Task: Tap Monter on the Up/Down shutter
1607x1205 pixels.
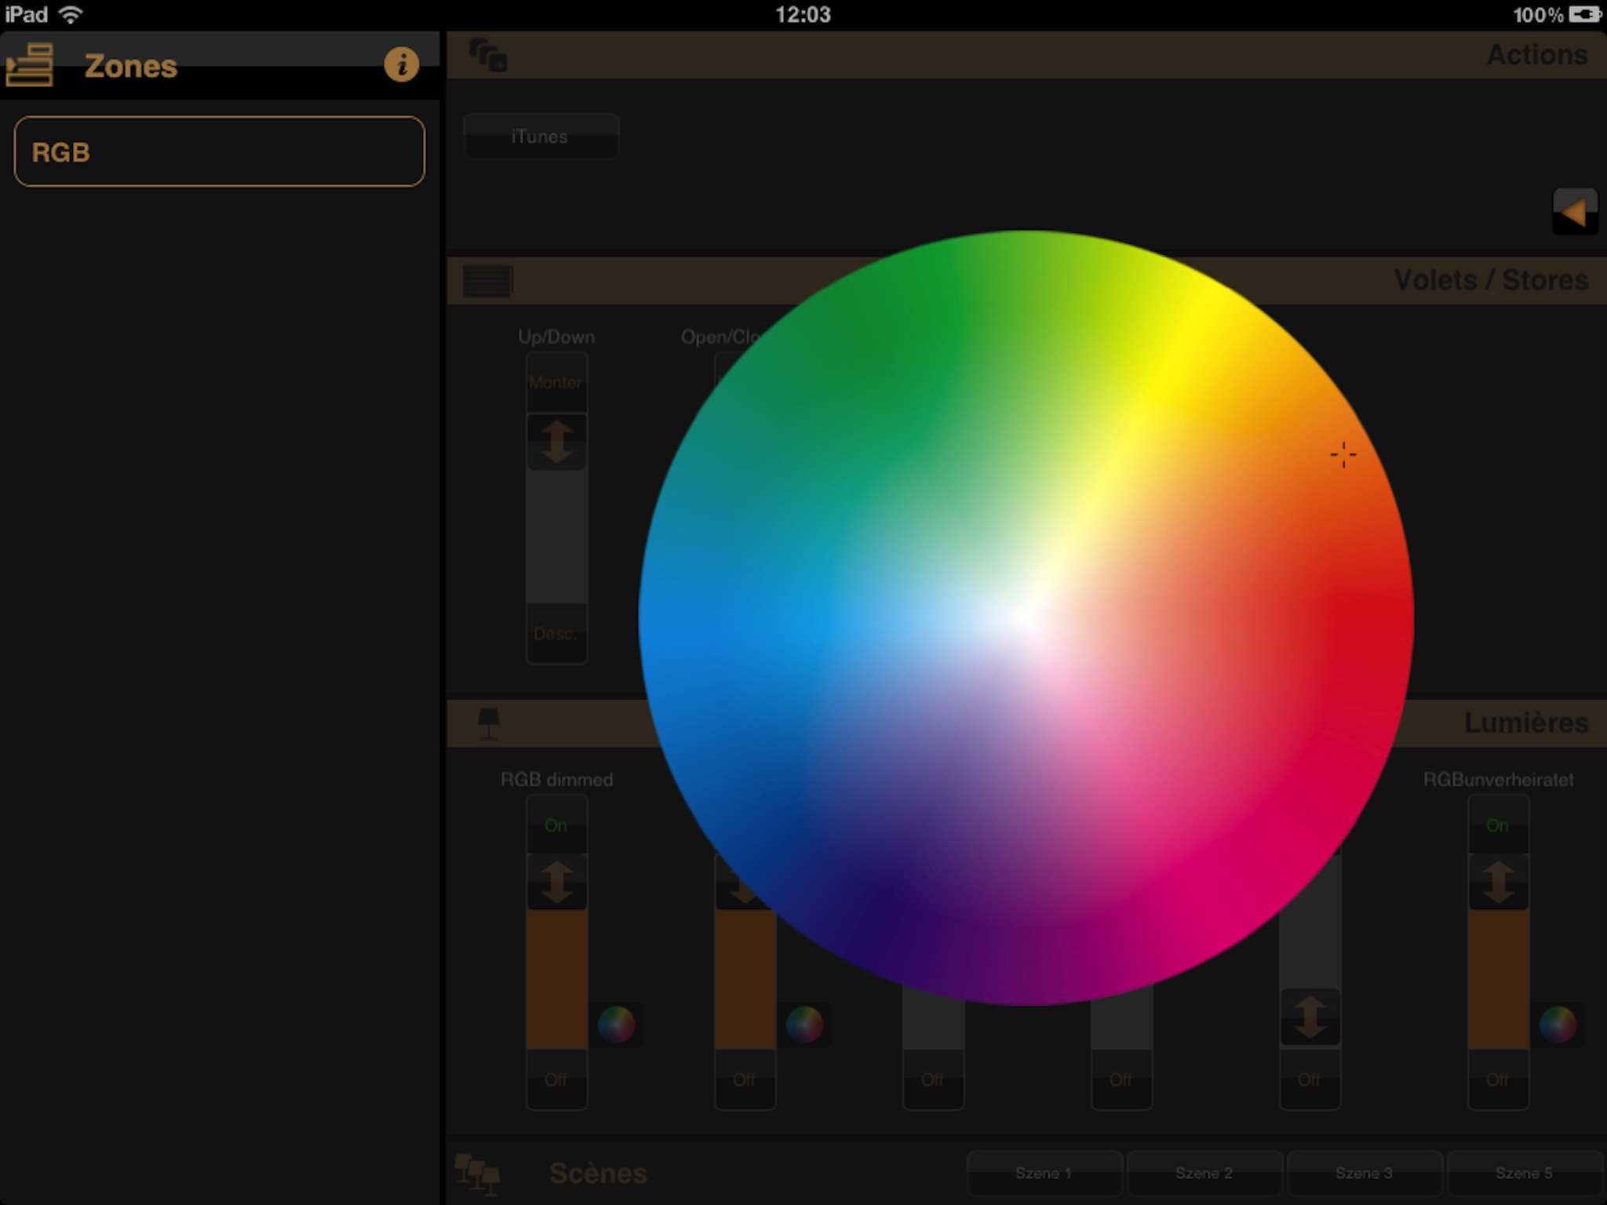Action: [x=556, y=383]
